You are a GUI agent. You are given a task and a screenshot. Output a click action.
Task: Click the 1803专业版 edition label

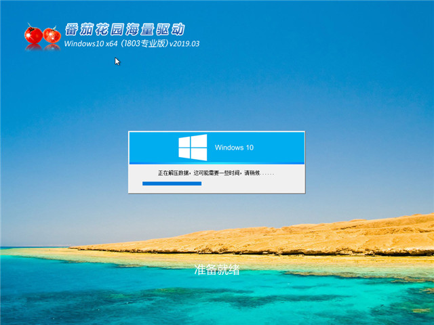pyautogui.click(x=143, y=44)
